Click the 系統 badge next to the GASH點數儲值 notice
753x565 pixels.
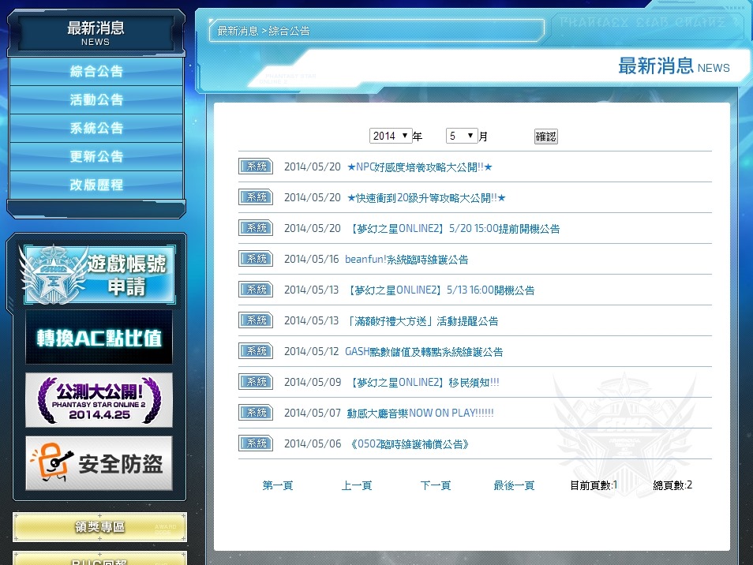pos(255,350)
